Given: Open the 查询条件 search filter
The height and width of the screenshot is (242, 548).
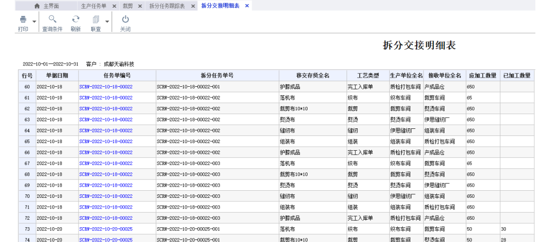Looking at the screenshot, I should pos(52,20).
